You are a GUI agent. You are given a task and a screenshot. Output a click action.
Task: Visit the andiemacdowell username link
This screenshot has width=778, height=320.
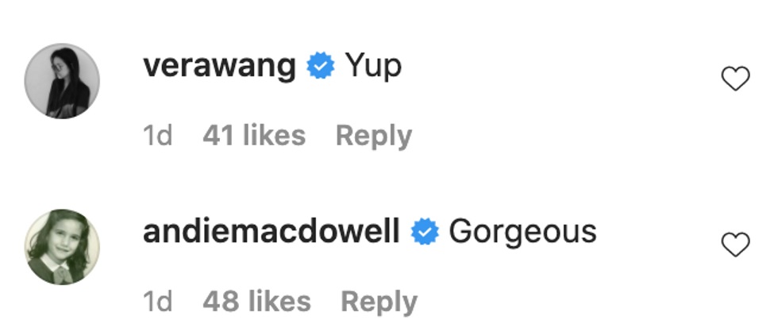272,232
